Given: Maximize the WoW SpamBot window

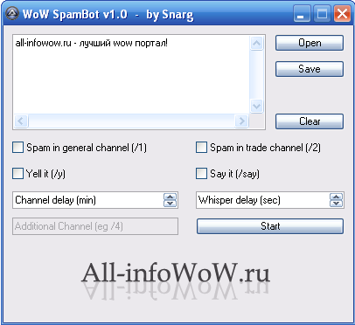Looking at the screenshot, I should coord(322,13).
